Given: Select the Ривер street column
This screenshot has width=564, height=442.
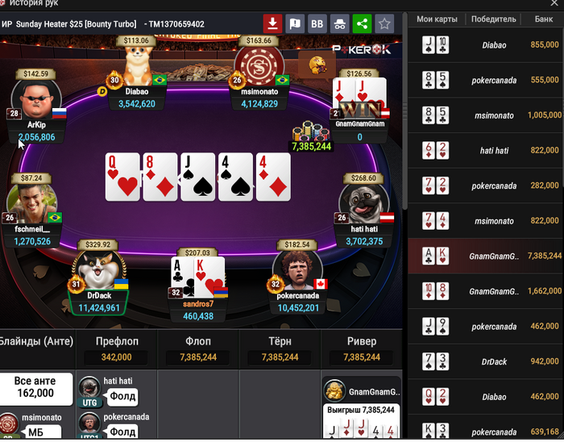Looking at the screenshot, I should (362, 348).
